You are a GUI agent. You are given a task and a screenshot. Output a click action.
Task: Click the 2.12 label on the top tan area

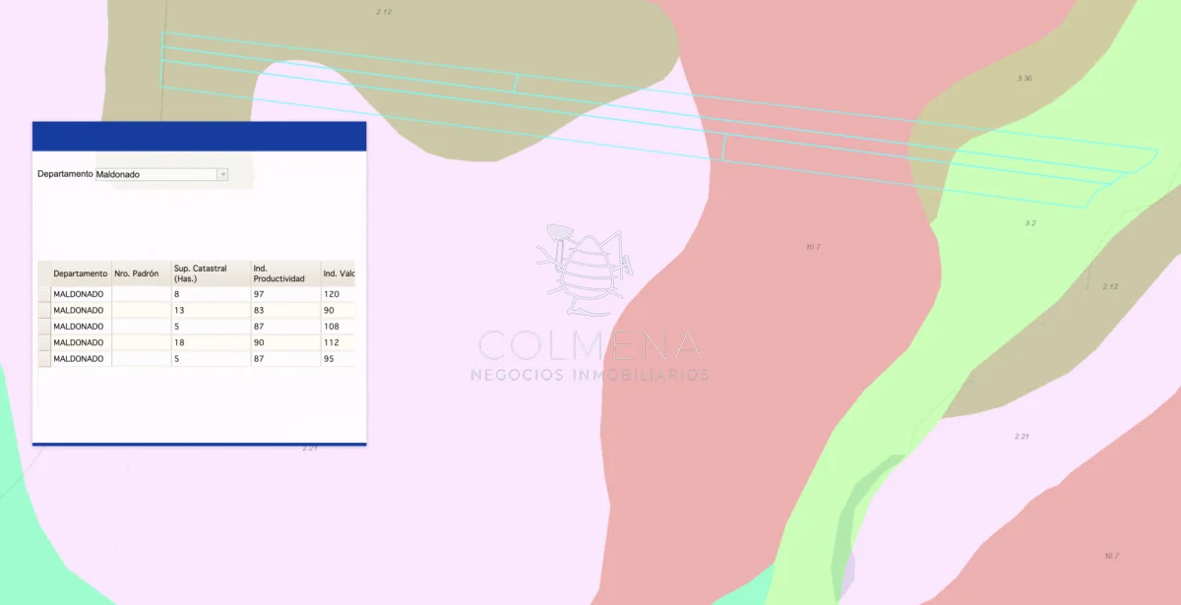tap(384, 12)
